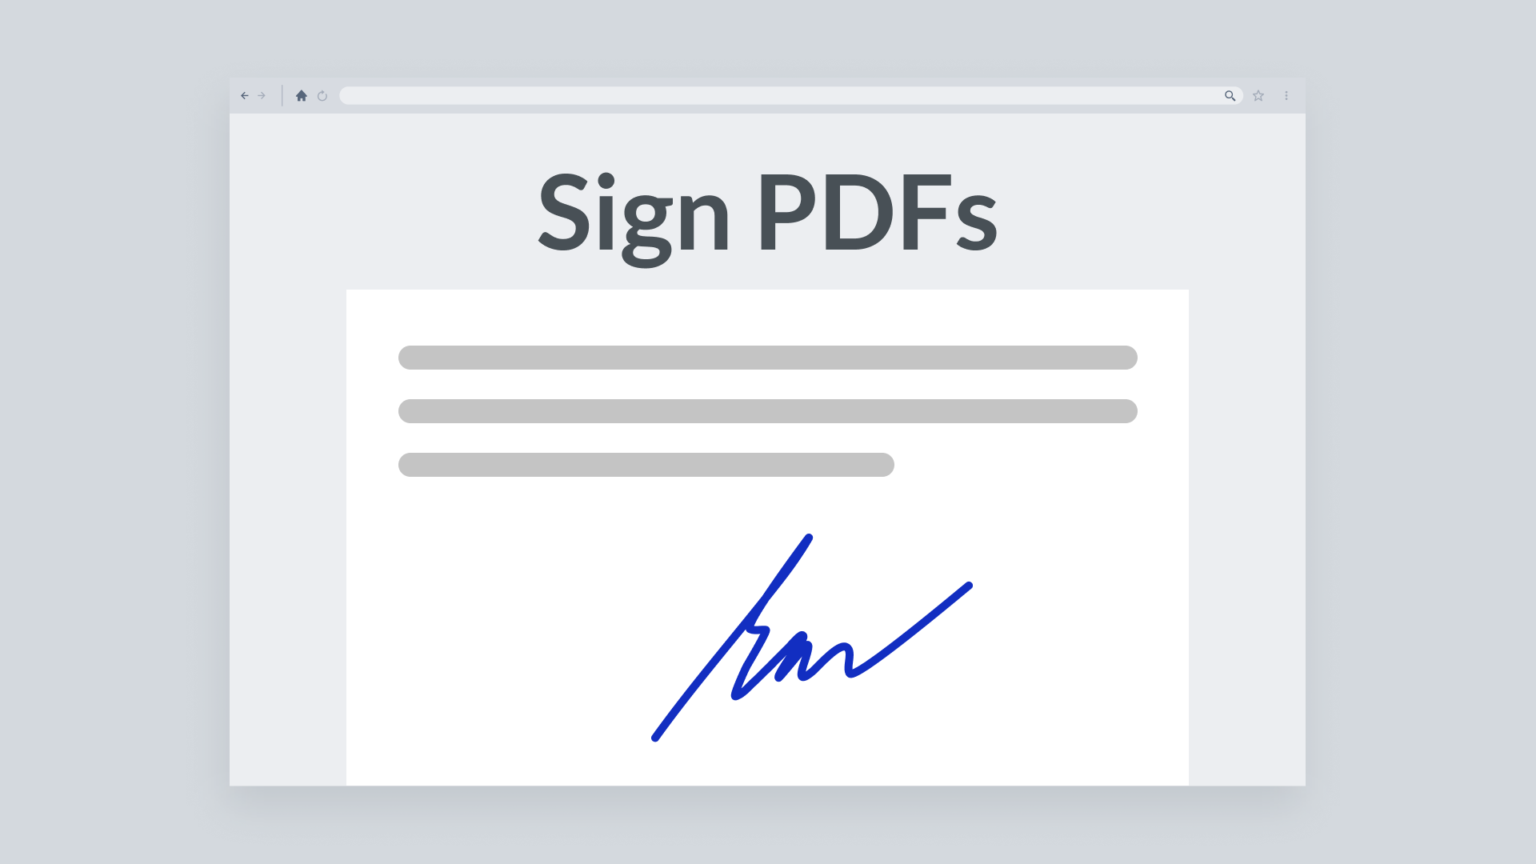Viewport: 1536px width, 864px height.
Task: Click the back navigation arrow
Action: pyautogui.click(x=245, y=96)
